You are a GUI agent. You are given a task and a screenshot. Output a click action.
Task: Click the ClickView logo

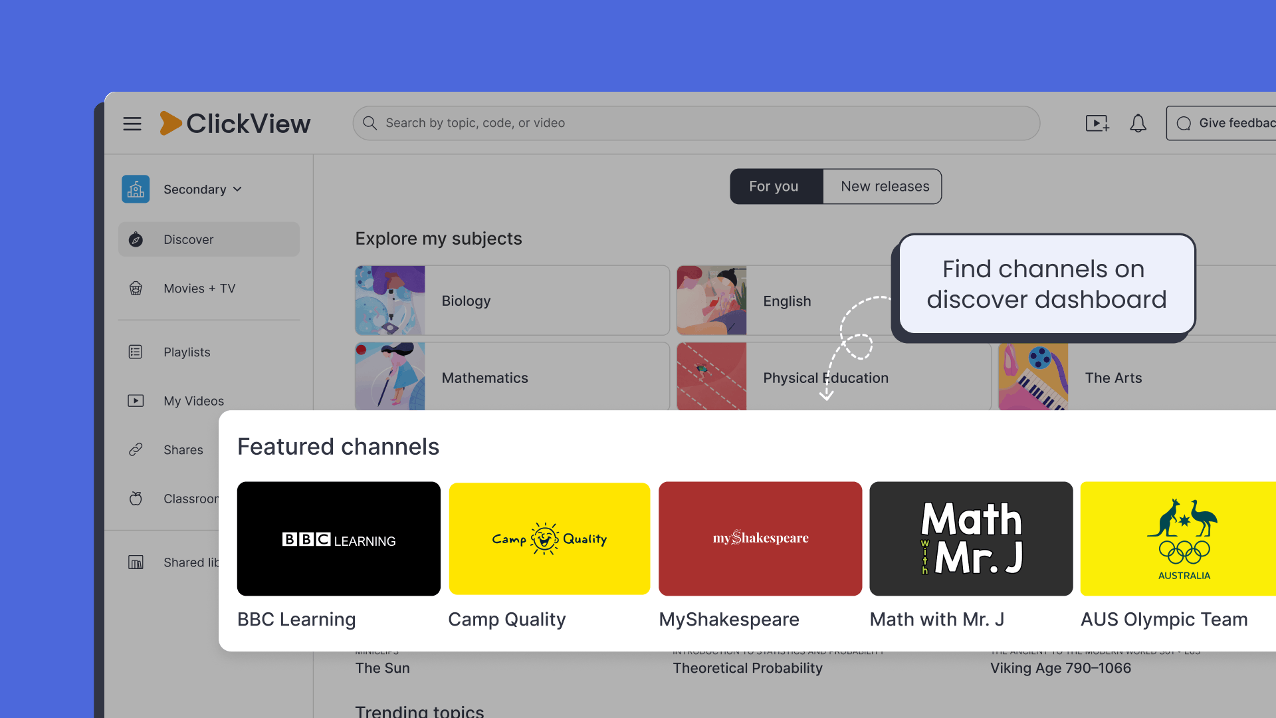pyautogui.click(x=235, y=124)
